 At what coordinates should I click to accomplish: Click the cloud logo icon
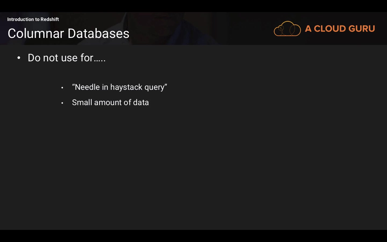pos(287,29)
